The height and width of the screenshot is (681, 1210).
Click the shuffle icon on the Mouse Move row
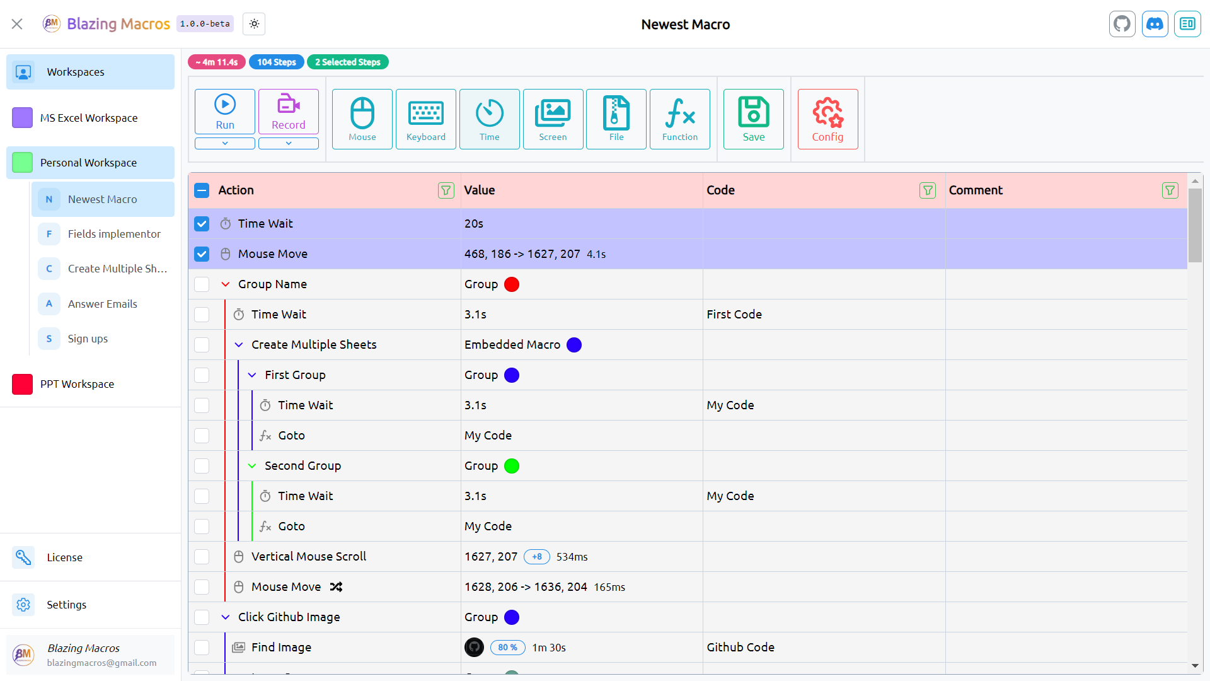point(337,587)
